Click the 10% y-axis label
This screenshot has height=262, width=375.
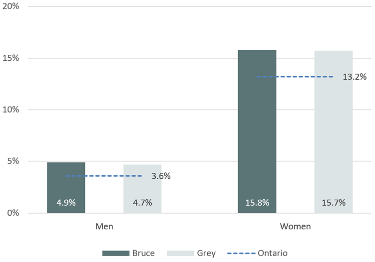pyautogui.click(x=11, y=110)
